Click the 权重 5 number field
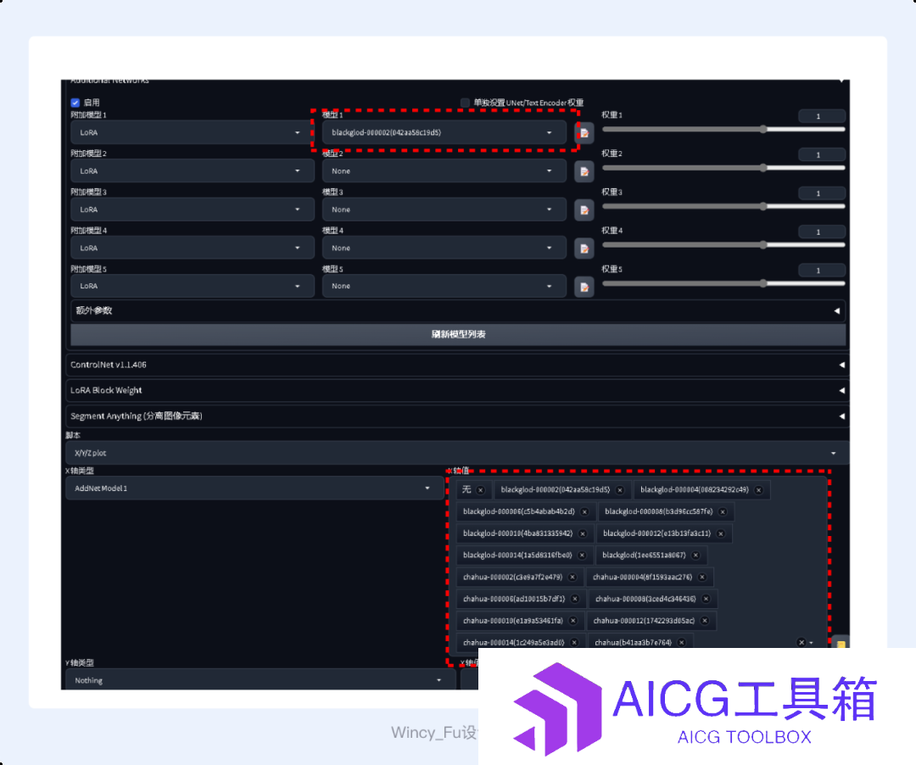The width and height of the screenshot is (916, 765). (822, 271)
